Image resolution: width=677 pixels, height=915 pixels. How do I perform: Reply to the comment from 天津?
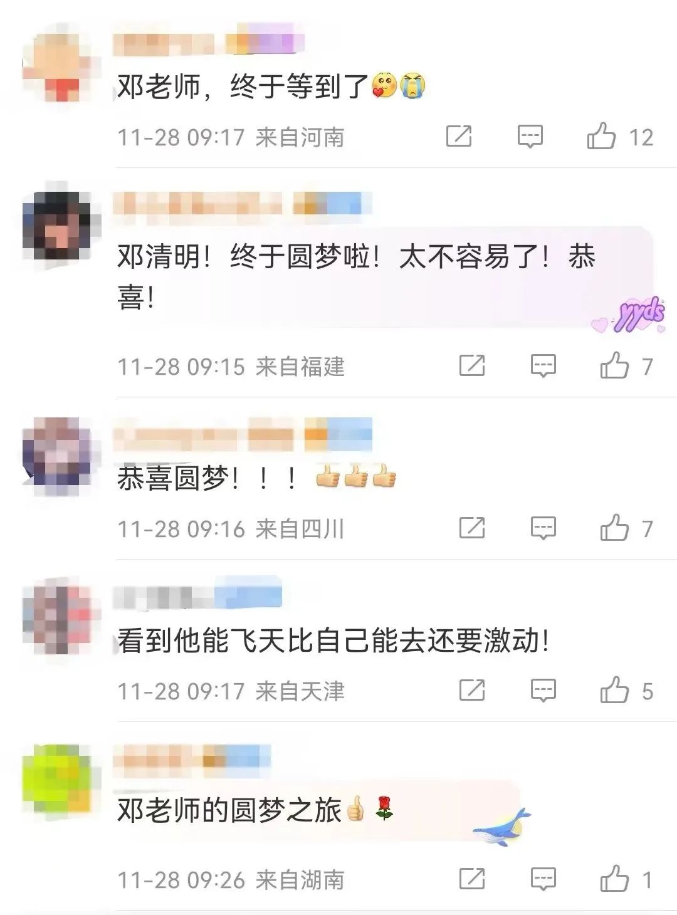pos(543,691)
